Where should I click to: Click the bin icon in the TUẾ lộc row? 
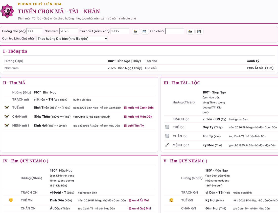(167, 127)
